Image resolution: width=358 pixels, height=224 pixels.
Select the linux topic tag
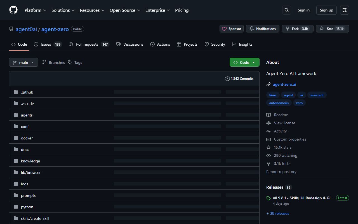coord(273,95)
